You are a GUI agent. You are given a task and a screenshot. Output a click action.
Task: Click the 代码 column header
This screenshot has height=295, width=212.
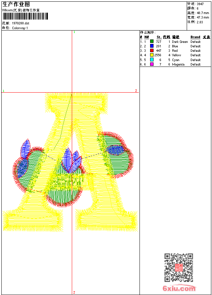point(167,37)
